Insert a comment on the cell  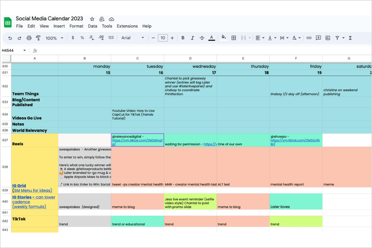click(x=318, y=38)
